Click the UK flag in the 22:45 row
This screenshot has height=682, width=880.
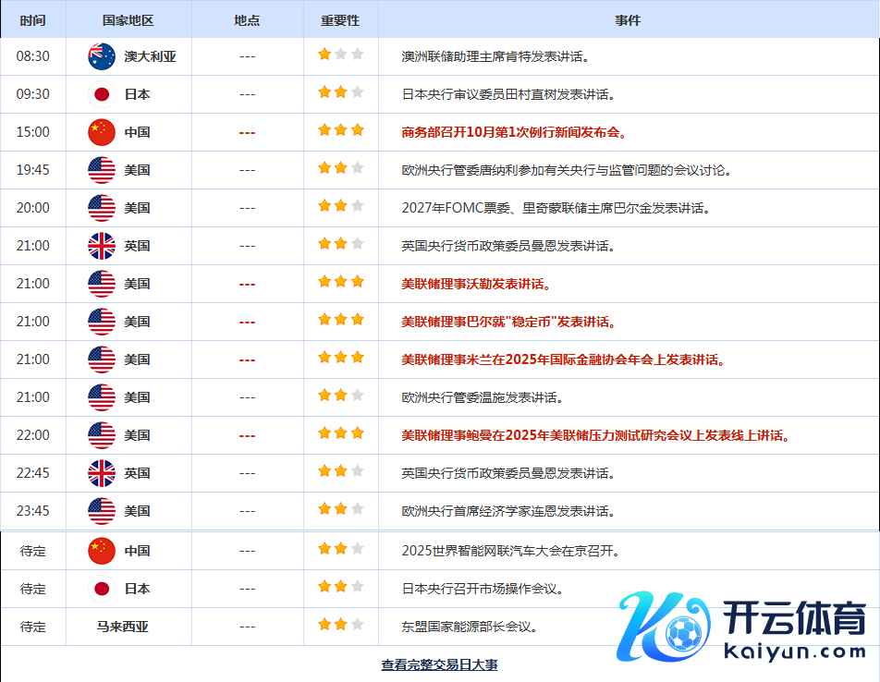click(x=102, y=473)
